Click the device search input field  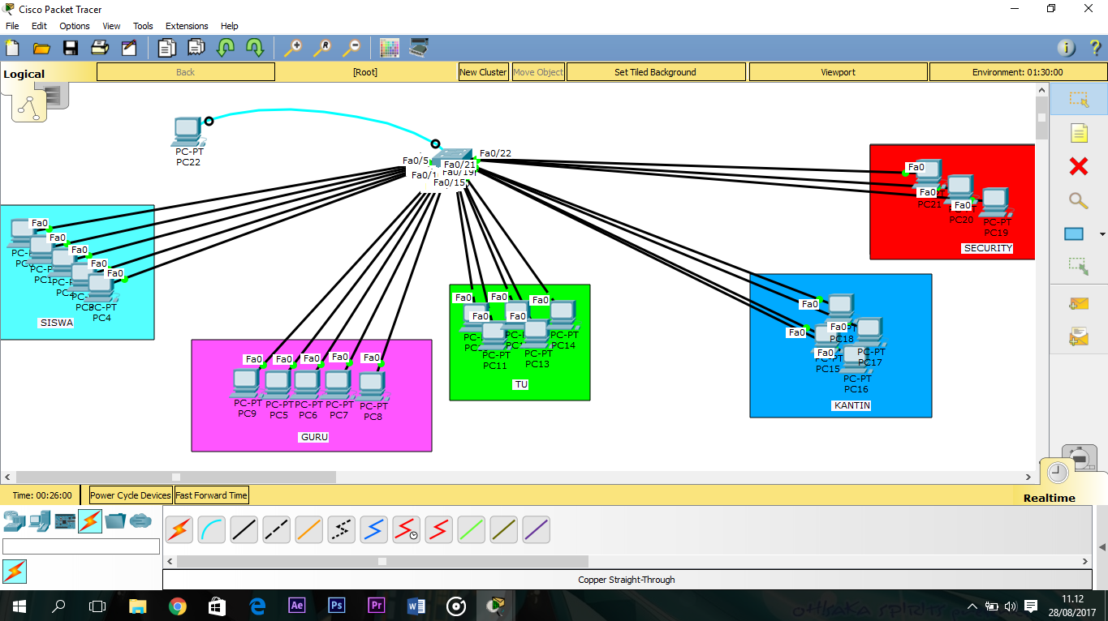(x=81, y=546)
